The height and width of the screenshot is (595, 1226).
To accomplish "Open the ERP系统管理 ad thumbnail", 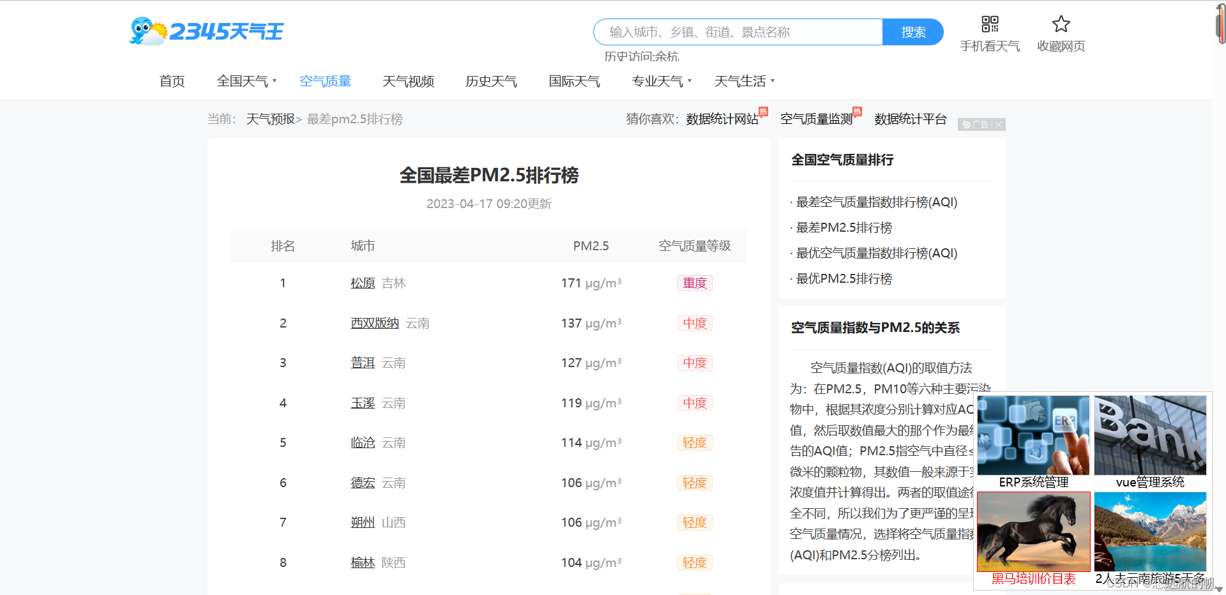I will pos(1033,435).
